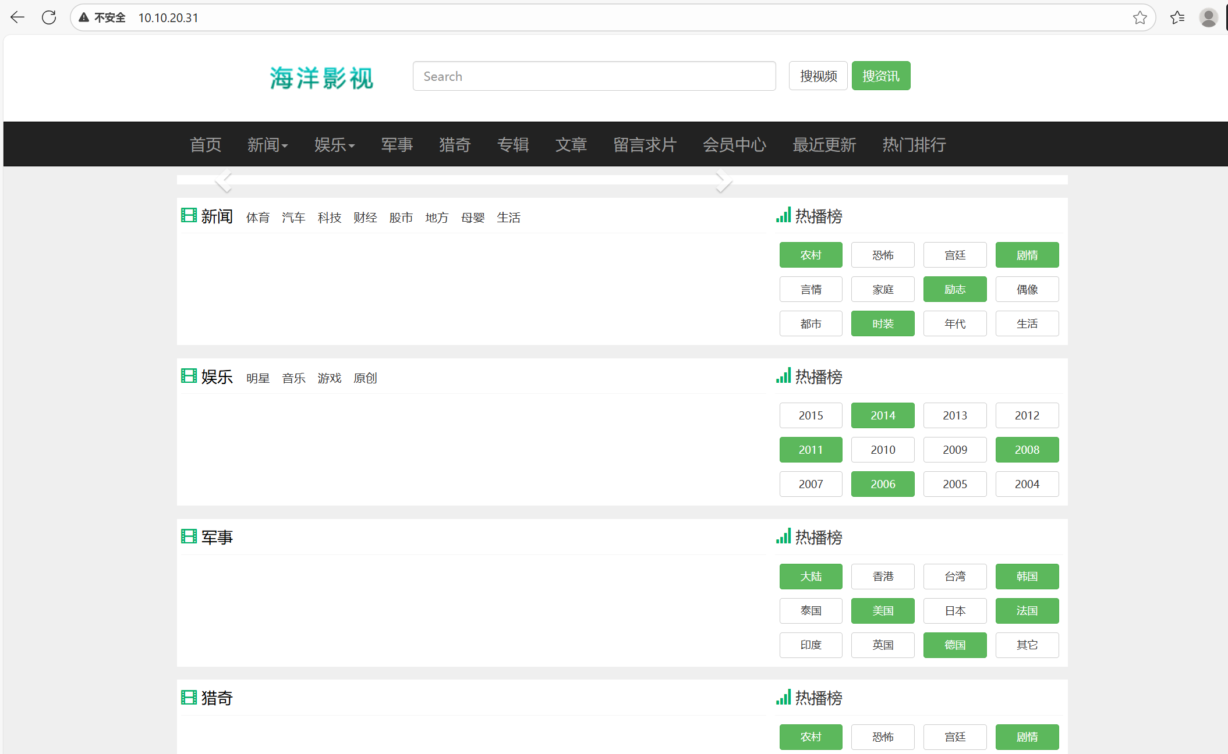Expand the 新闻 dropdown in navbar

point(267,144)
